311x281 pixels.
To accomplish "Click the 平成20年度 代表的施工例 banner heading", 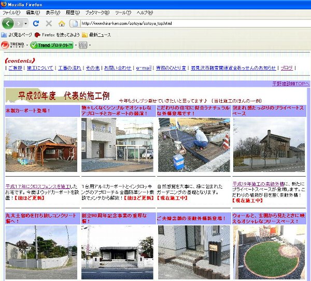I will [64, 96].
